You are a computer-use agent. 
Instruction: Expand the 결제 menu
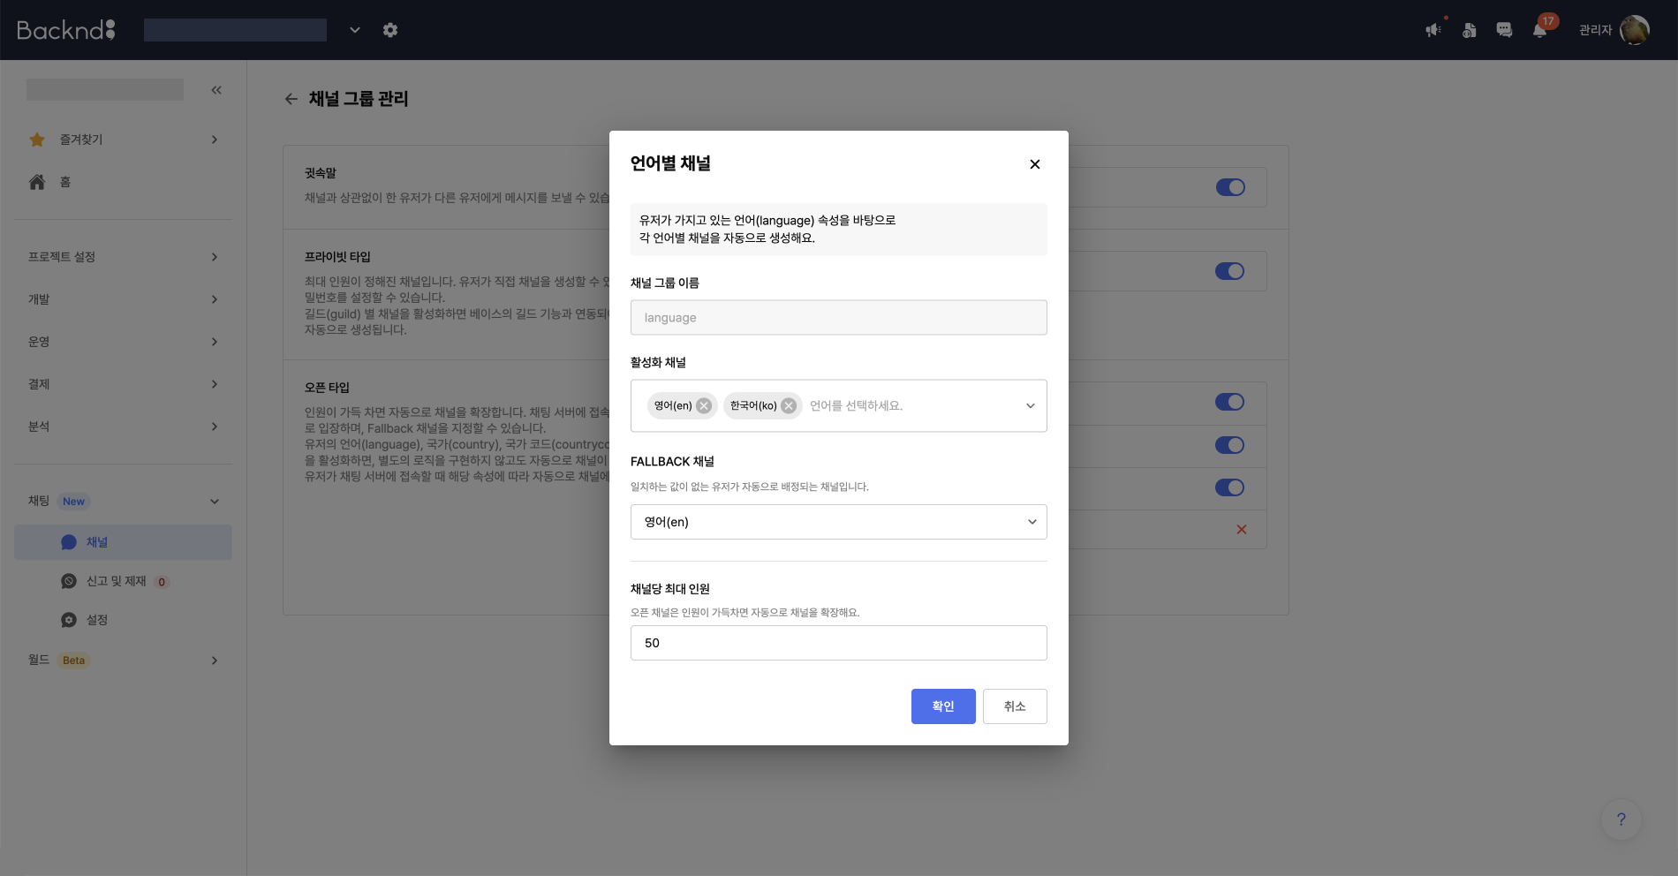[x=215, y=384]
